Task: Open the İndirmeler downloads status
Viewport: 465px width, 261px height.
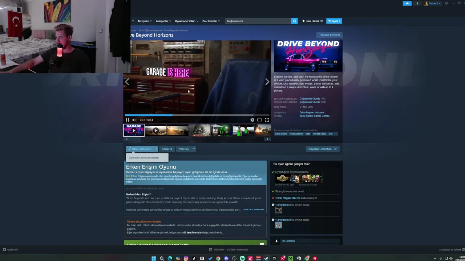Action: click(229, 250)
